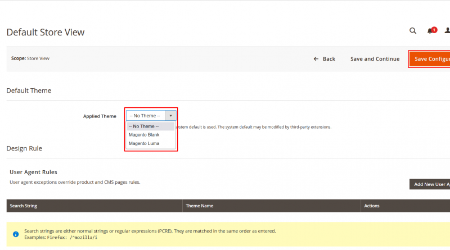Click the Design Rule section heading
This screenshot has width=450, height=250.
(24, 148)
